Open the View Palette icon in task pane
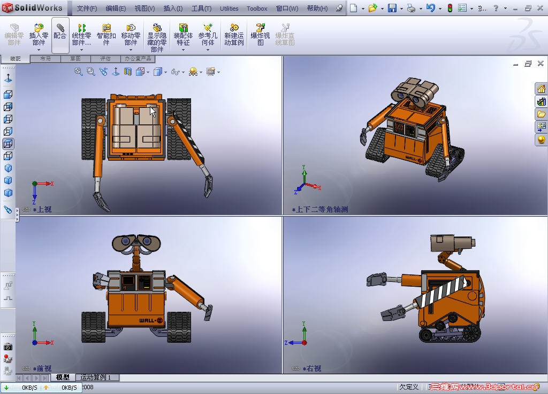Screen dimensions: 548x394 click(542, 127)
